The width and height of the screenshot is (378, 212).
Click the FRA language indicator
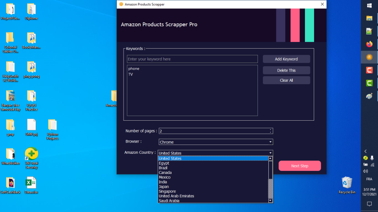369,179
